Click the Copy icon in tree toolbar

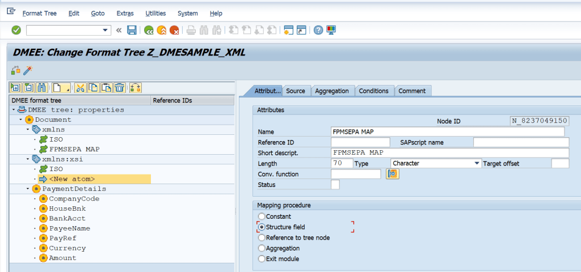(94, 88)
